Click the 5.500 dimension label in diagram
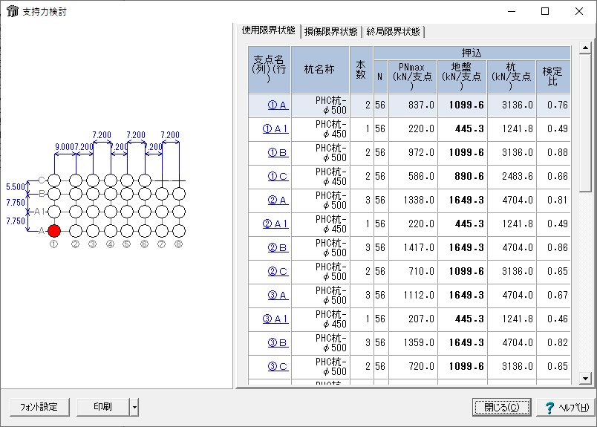597x427 pixels. 16,187
